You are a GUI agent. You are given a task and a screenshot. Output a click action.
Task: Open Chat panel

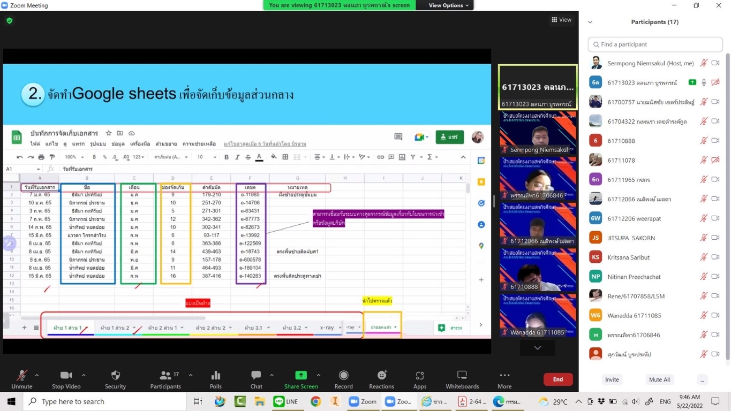pyautogui.click(x=256, y=379)
